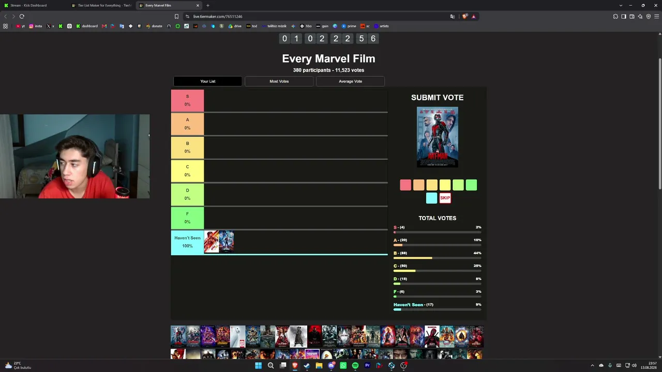
Task: Show hidden system tray icons
Action: pos(593,365)
